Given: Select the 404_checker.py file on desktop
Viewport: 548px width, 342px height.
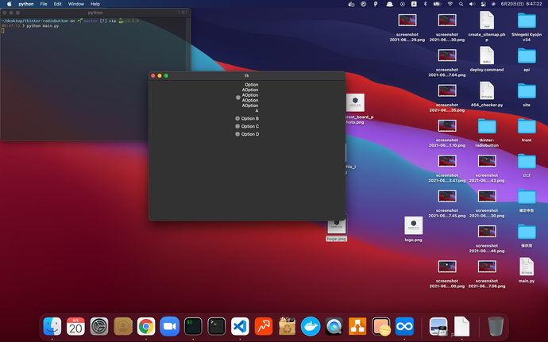Looking at the screenshot, I should 487,94.
